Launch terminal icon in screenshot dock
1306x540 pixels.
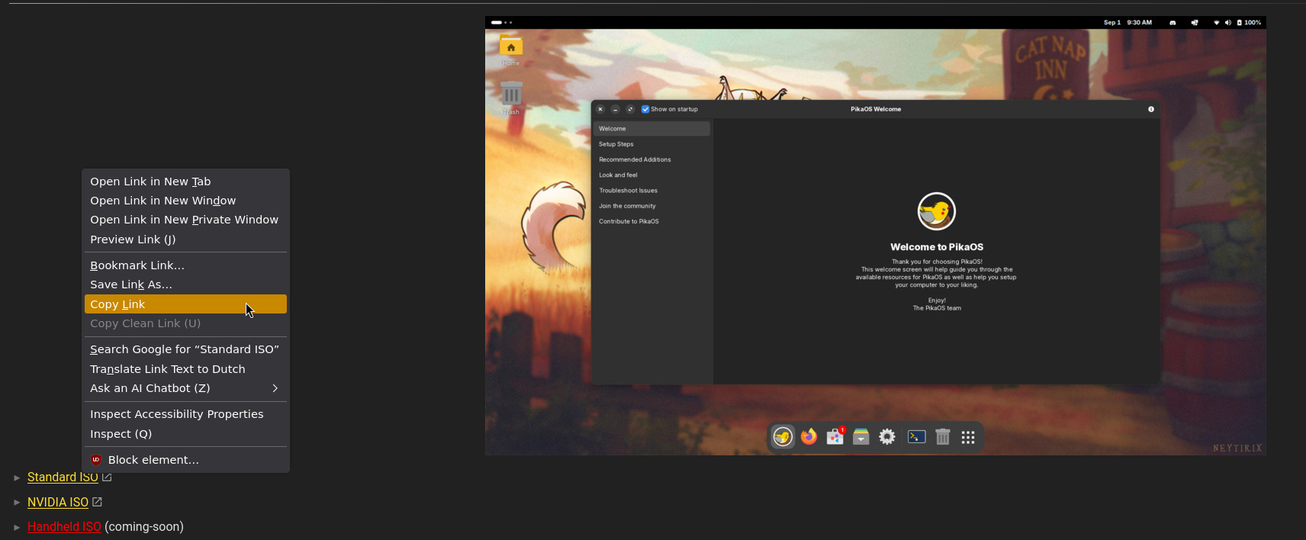pyautogui.click(x=917, y=437)
